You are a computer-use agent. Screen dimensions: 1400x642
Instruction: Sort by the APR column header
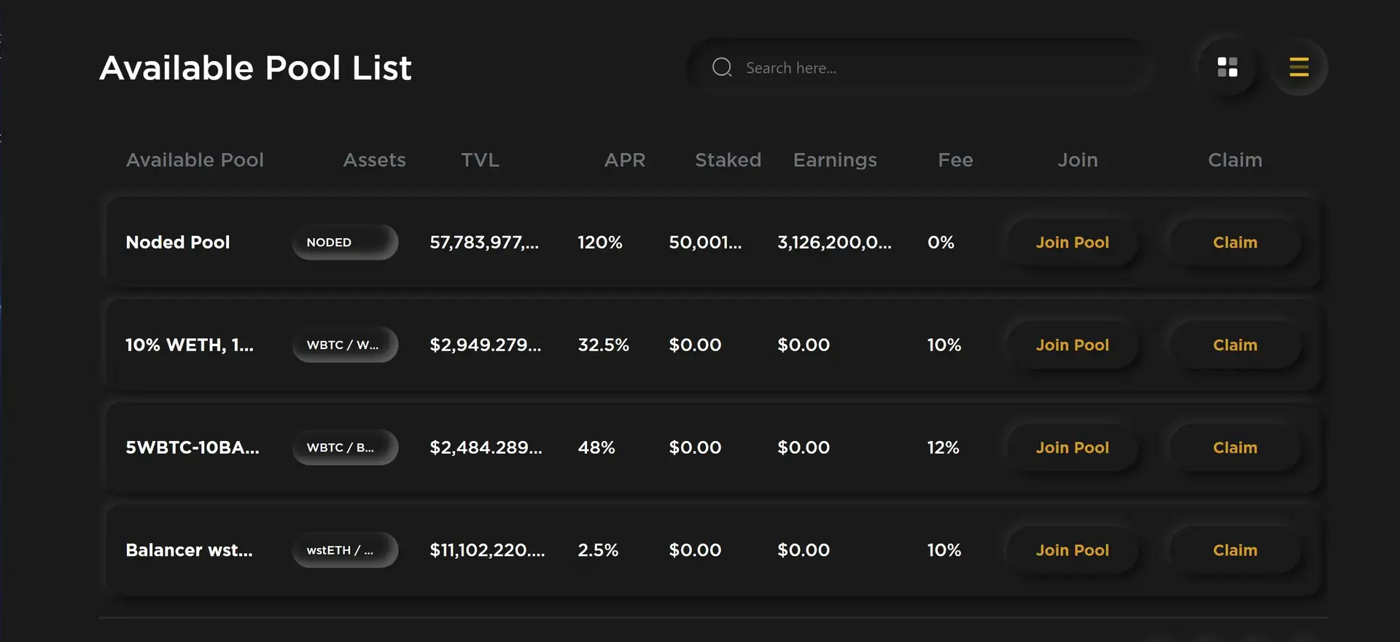pyautogui.click(x=624, y=160)
